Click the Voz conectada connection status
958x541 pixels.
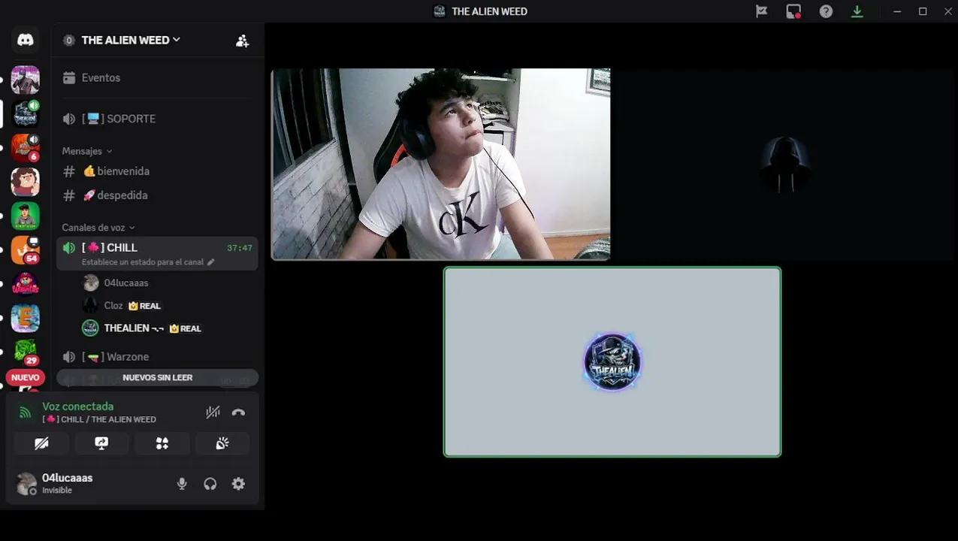pos(78,407)
